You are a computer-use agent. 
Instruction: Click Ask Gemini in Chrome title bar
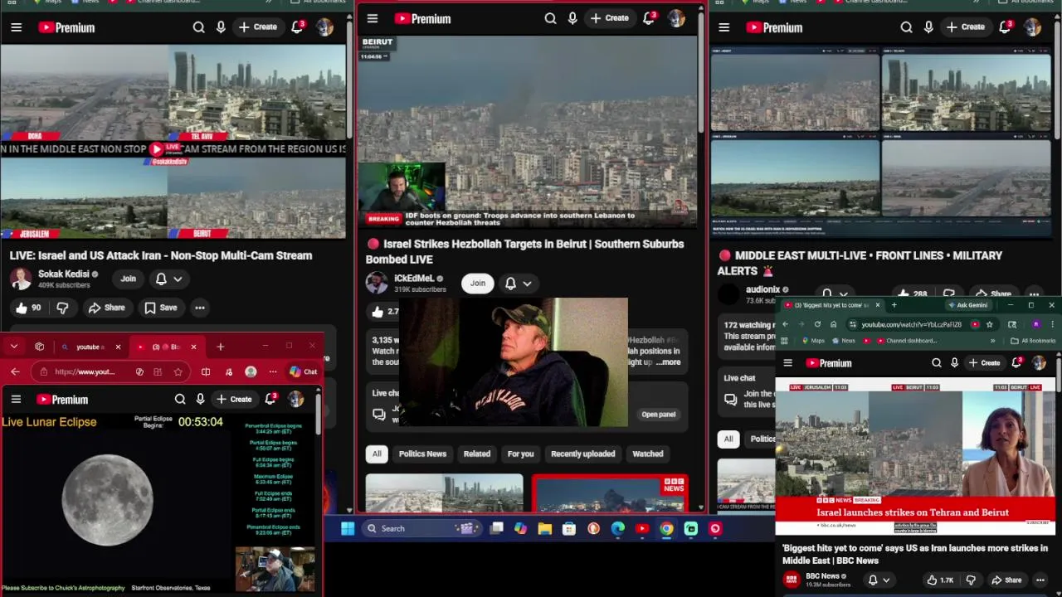(x=967, y=305)
